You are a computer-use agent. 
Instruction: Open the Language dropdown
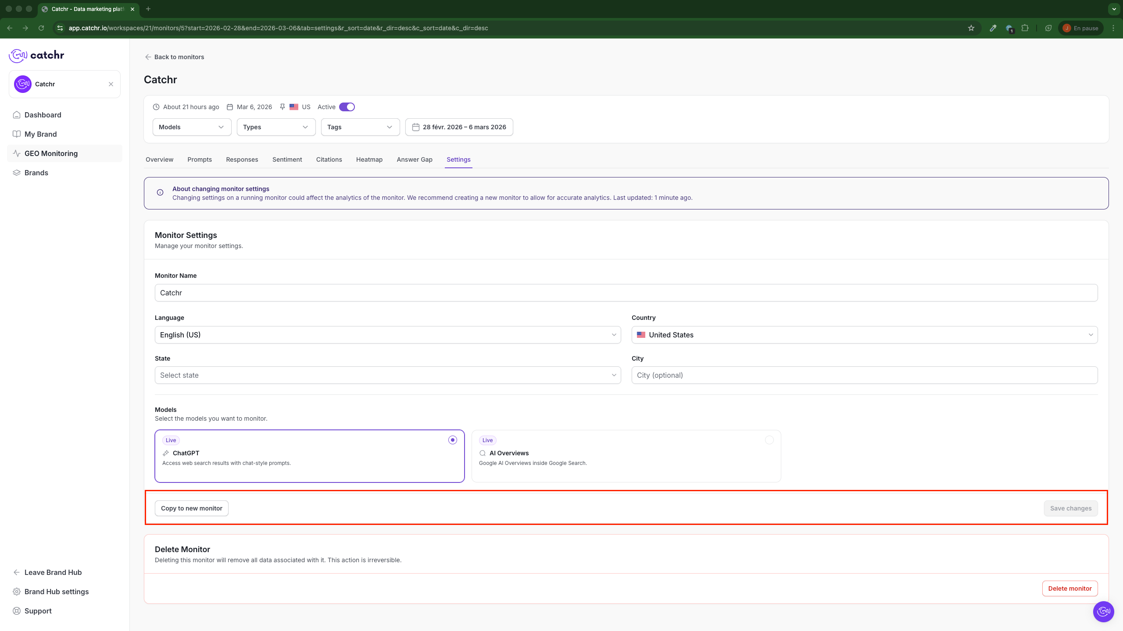(x=387, y=335)
